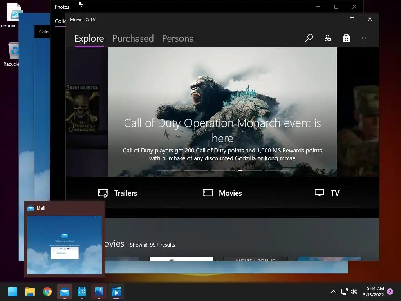Screen dimensions: 401x301
Task: Click Show all 99+ results link
Action: [152, 245]
